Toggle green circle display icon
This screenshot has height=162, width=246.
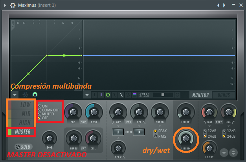pyautogui.click(x=108, y=95)
